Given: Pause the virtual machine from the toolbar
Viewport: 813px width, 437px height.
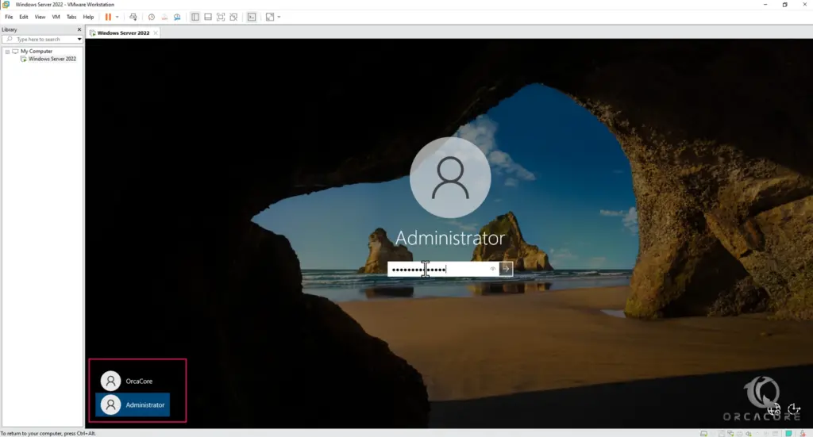Looking at the screenshot, I should pyautogui.click(x=108, y=17).
